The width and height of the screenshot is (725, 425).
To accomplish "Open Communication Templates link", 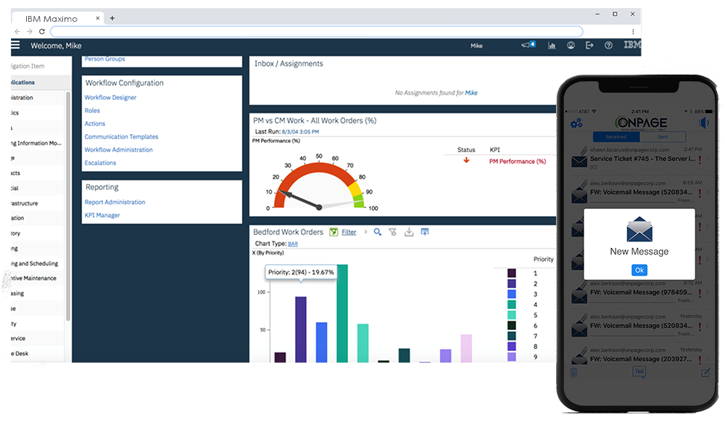I will click(121, 136).
